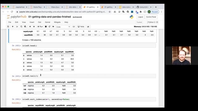Click the 5 rows × 150 columns text

point(32,40)
